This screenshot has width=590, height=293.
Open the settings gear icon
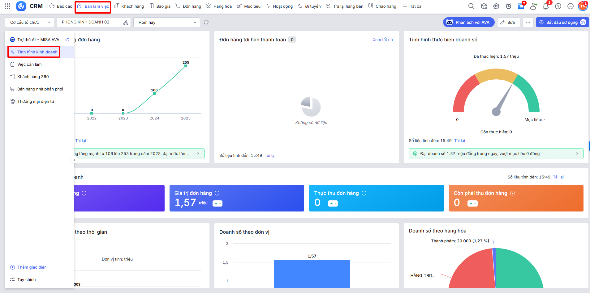pos(496,6)
